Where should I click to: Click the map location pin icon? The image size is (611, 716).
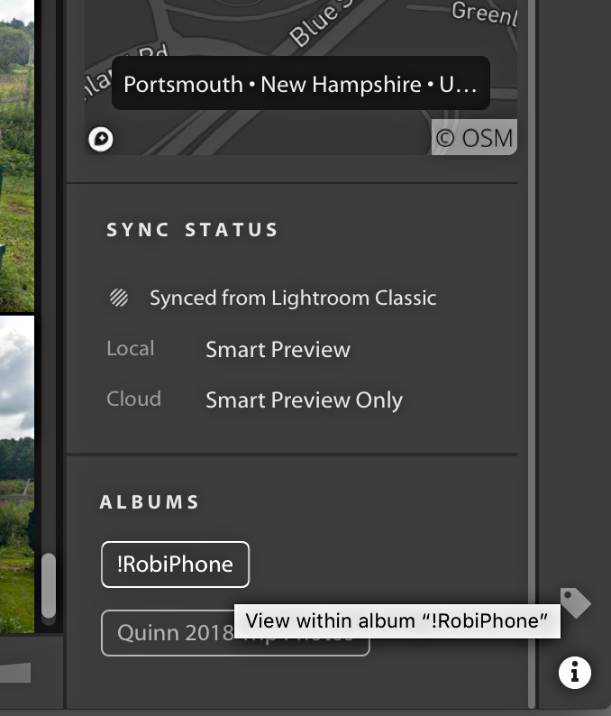pos(101,139)
